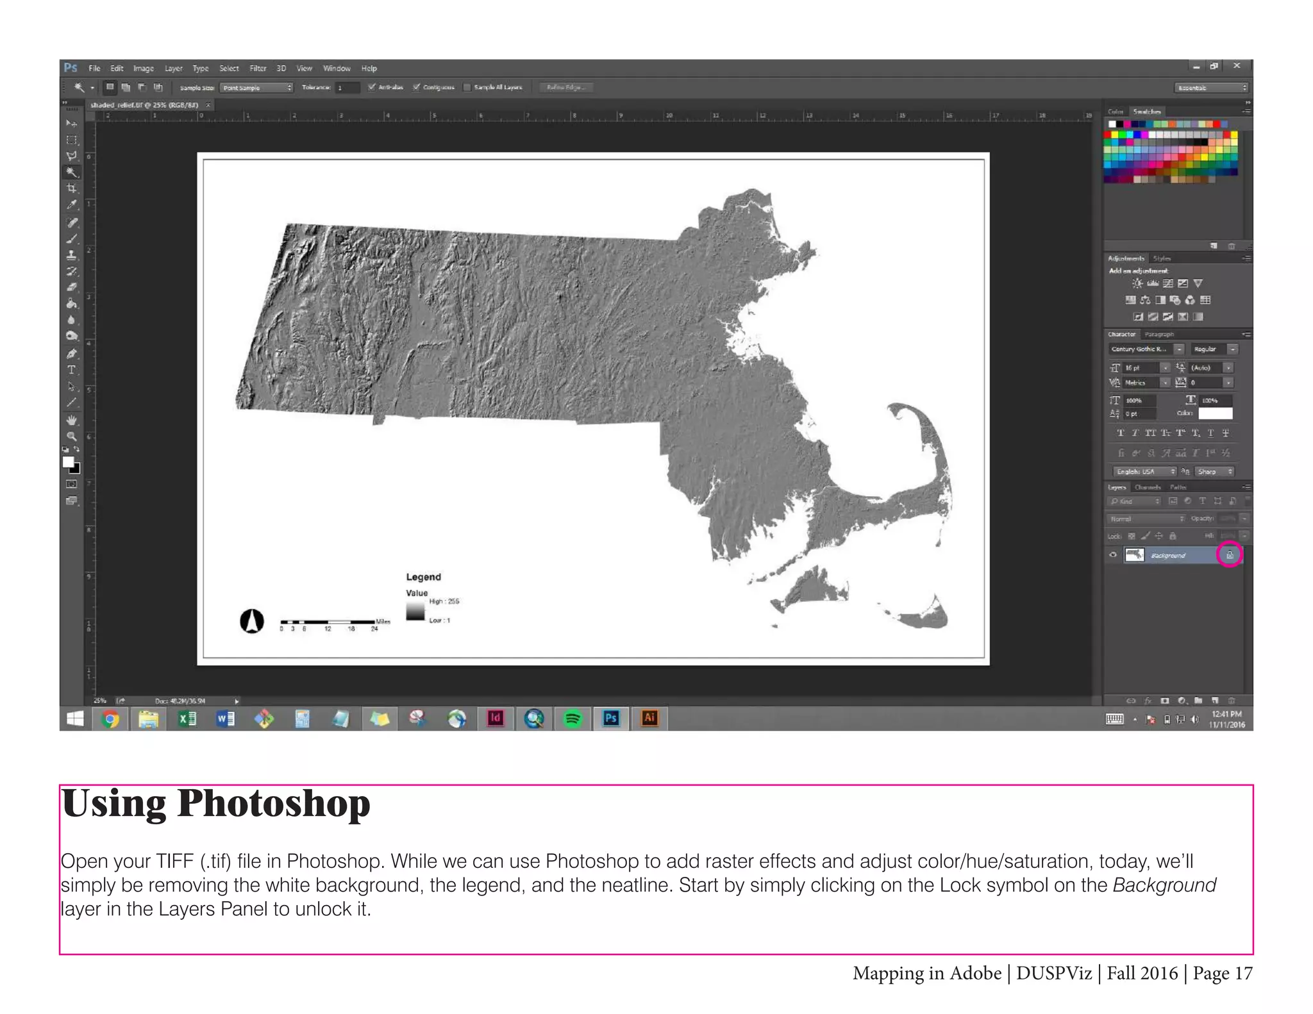Select the Magic Wand tool in the Tools panel
This screenshot has width=1313, height=1014.
point(72,172)
